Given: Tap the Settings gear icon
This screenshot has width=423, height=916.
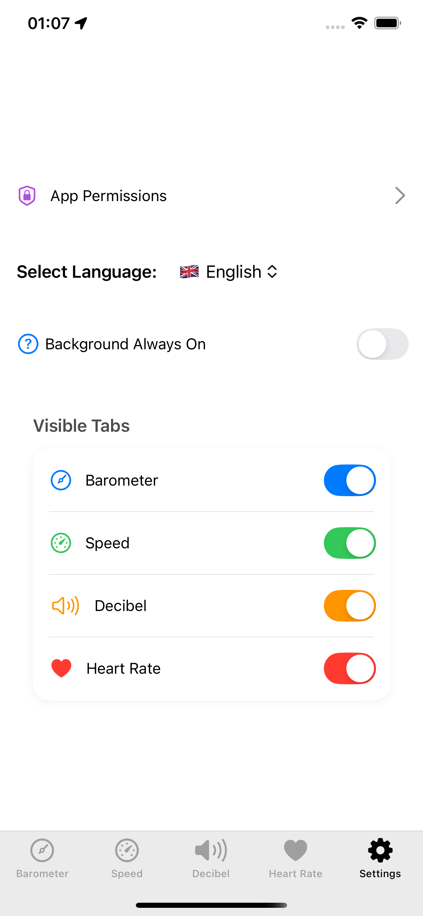Looking at the screenshot, I should [380, 850].
